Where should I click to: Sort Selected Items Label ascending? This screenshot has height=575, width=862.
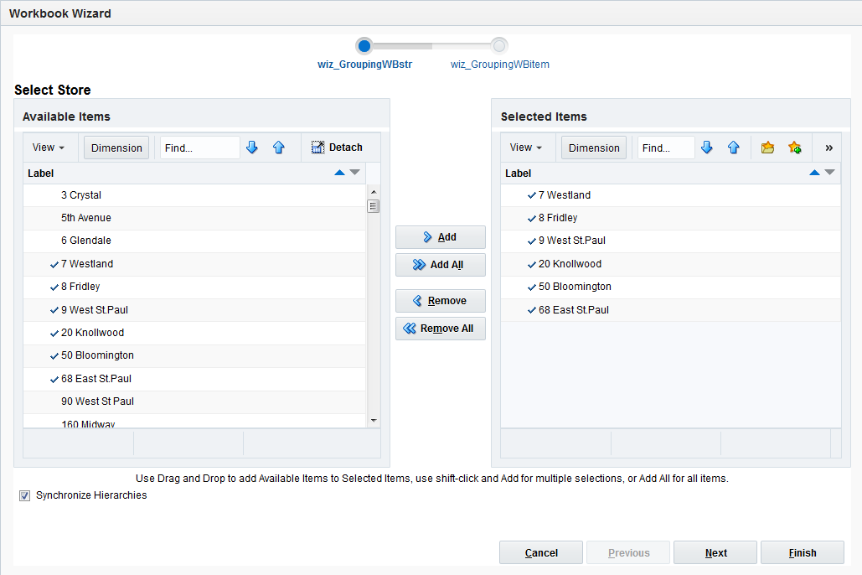[x=815, y=173]
